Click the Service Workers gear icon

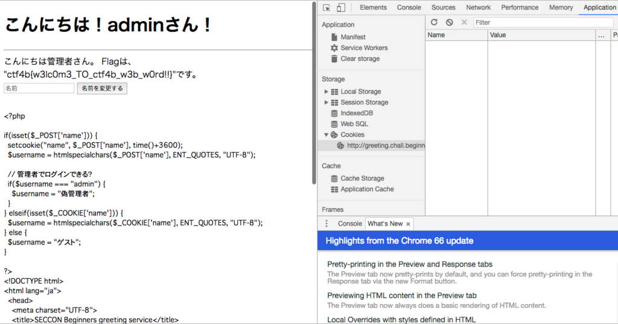pyautogui.click(x=334, y=48)
